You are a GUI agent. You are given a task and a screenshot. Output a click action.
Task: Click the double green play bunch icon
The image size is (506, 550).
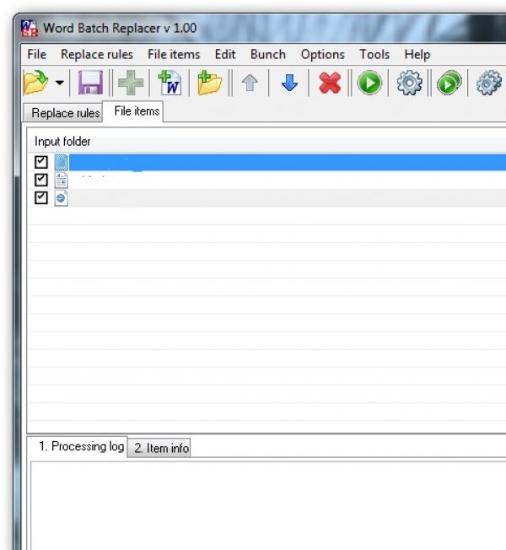coord(449,83)
